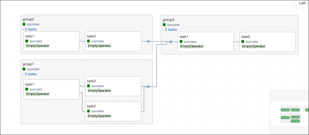Click group1's green success status square
The image size is (309, 135).
pos(24,69)
